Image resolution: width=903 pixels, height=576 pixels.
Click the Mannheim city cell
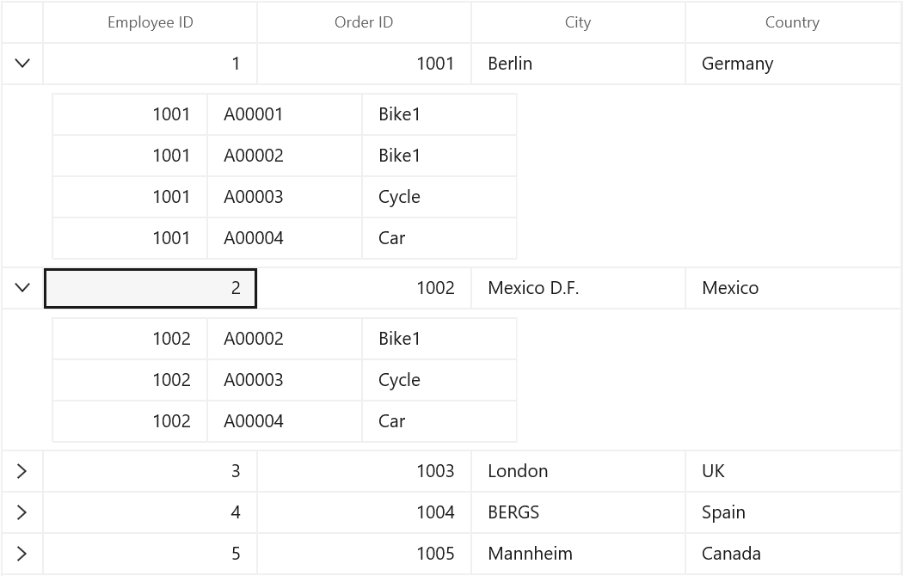578,554
